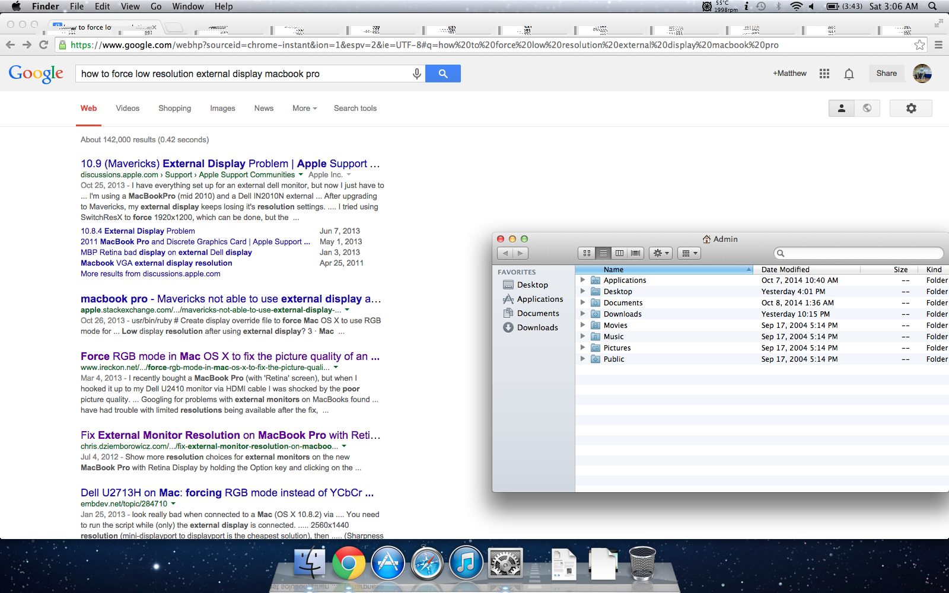Open the Finder menu bar File menu
Viewport: 949px width, 593px height.
[77, 7]
